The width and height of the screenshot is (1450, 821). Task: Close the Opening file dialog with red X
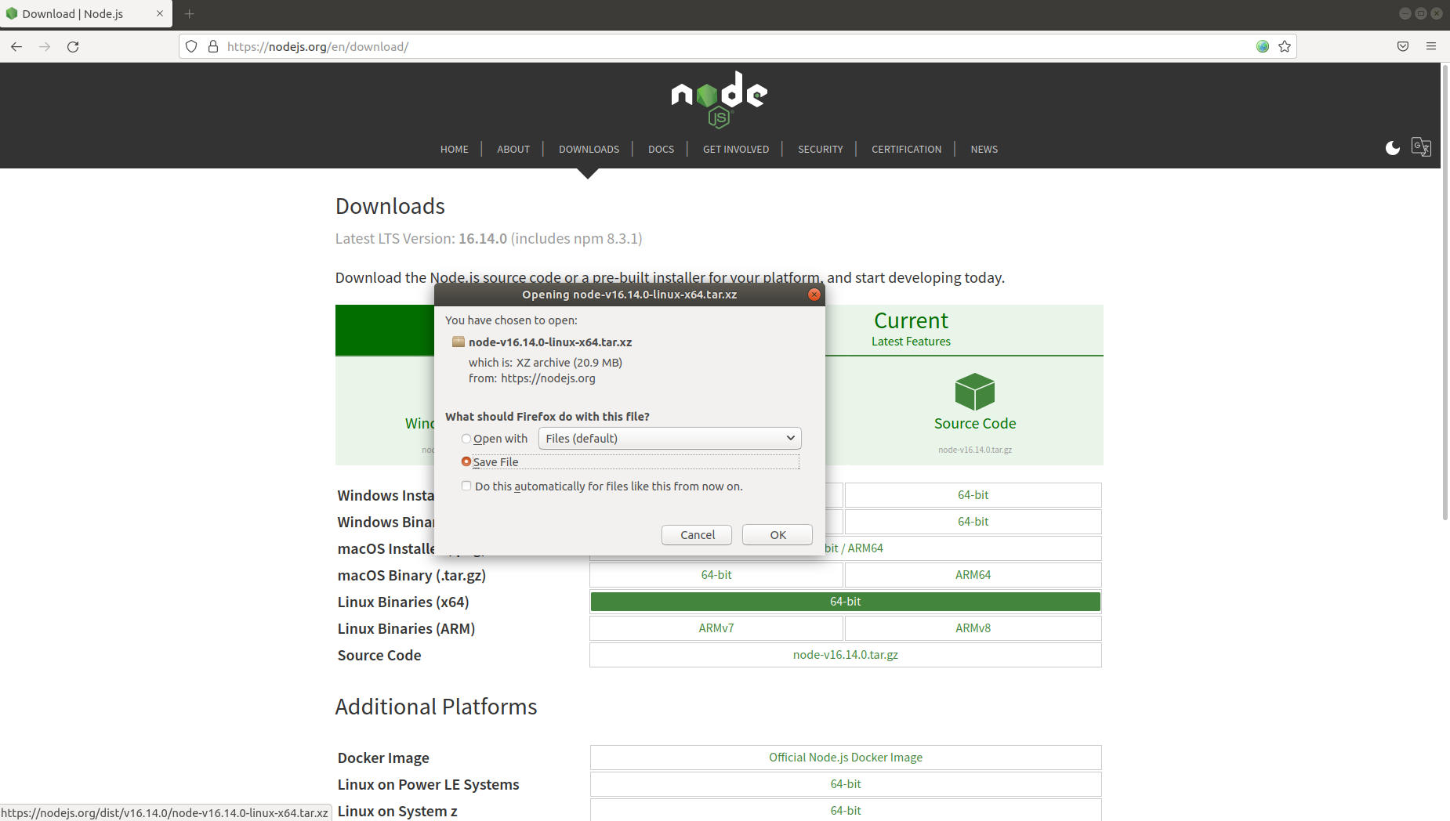click(x=814, y=295)
